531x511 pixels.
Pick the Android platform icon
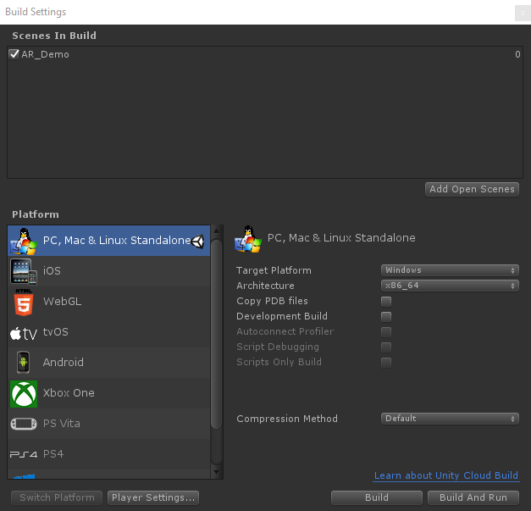coord(24,362)
